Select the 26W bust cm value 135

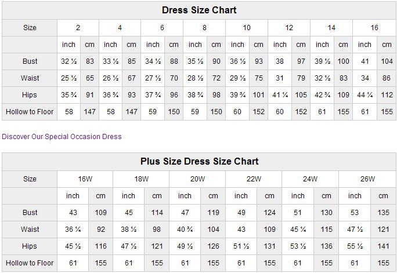coord(383,213)
